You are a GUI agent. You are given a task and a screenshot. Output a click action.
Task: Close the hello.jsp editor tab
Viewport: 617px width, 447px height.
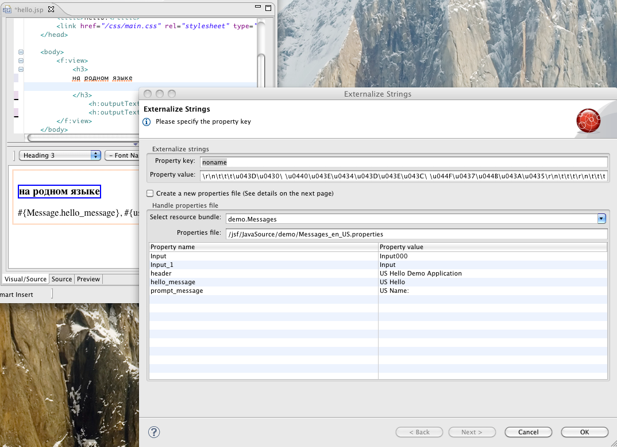pyautogui.click(x=51, y=10)
